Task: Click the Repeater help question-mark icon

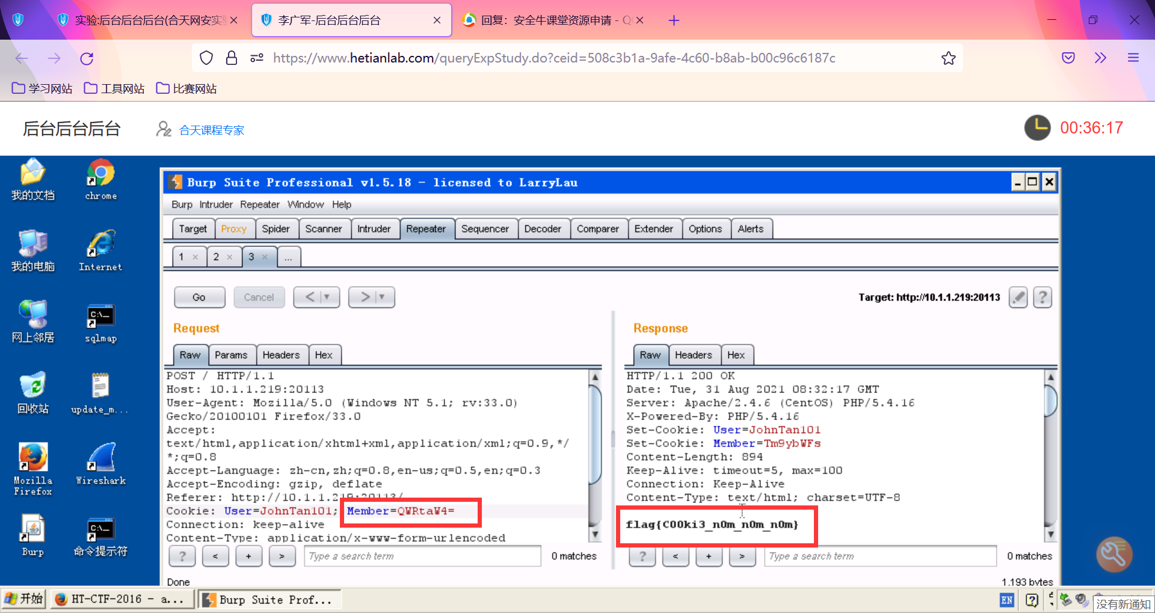Action: click(1043, 297)
